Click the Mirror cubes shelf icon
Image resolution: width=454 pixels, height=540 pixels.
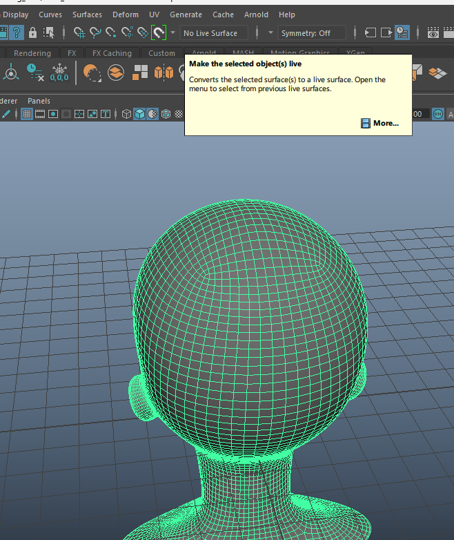point(164,73)
